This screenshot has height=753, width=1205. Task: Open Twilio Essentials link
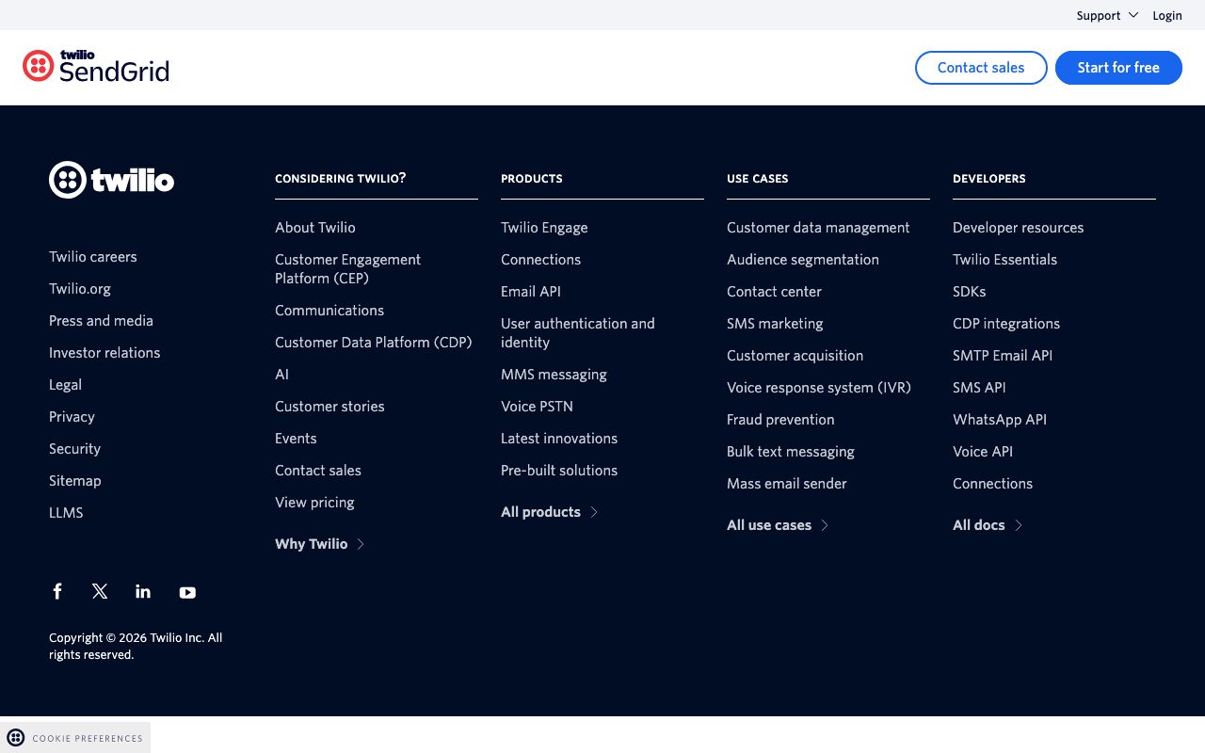tap(1004, 260)
